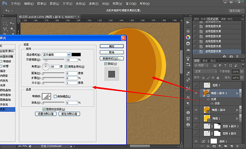Click the 取消 button in dialog
Viewport: 246px width, 149px height.
(112, 52)
